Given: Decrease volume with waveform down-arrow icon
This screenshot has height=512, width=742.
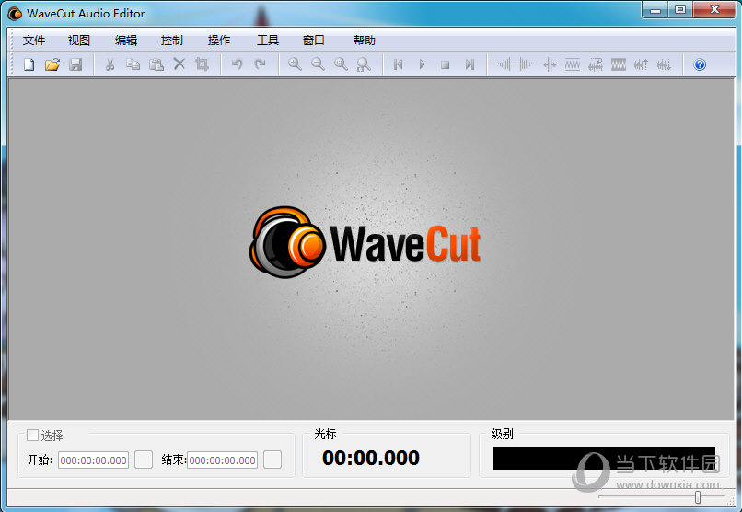Looking at the screenshot, I should [x=665, y=64].
